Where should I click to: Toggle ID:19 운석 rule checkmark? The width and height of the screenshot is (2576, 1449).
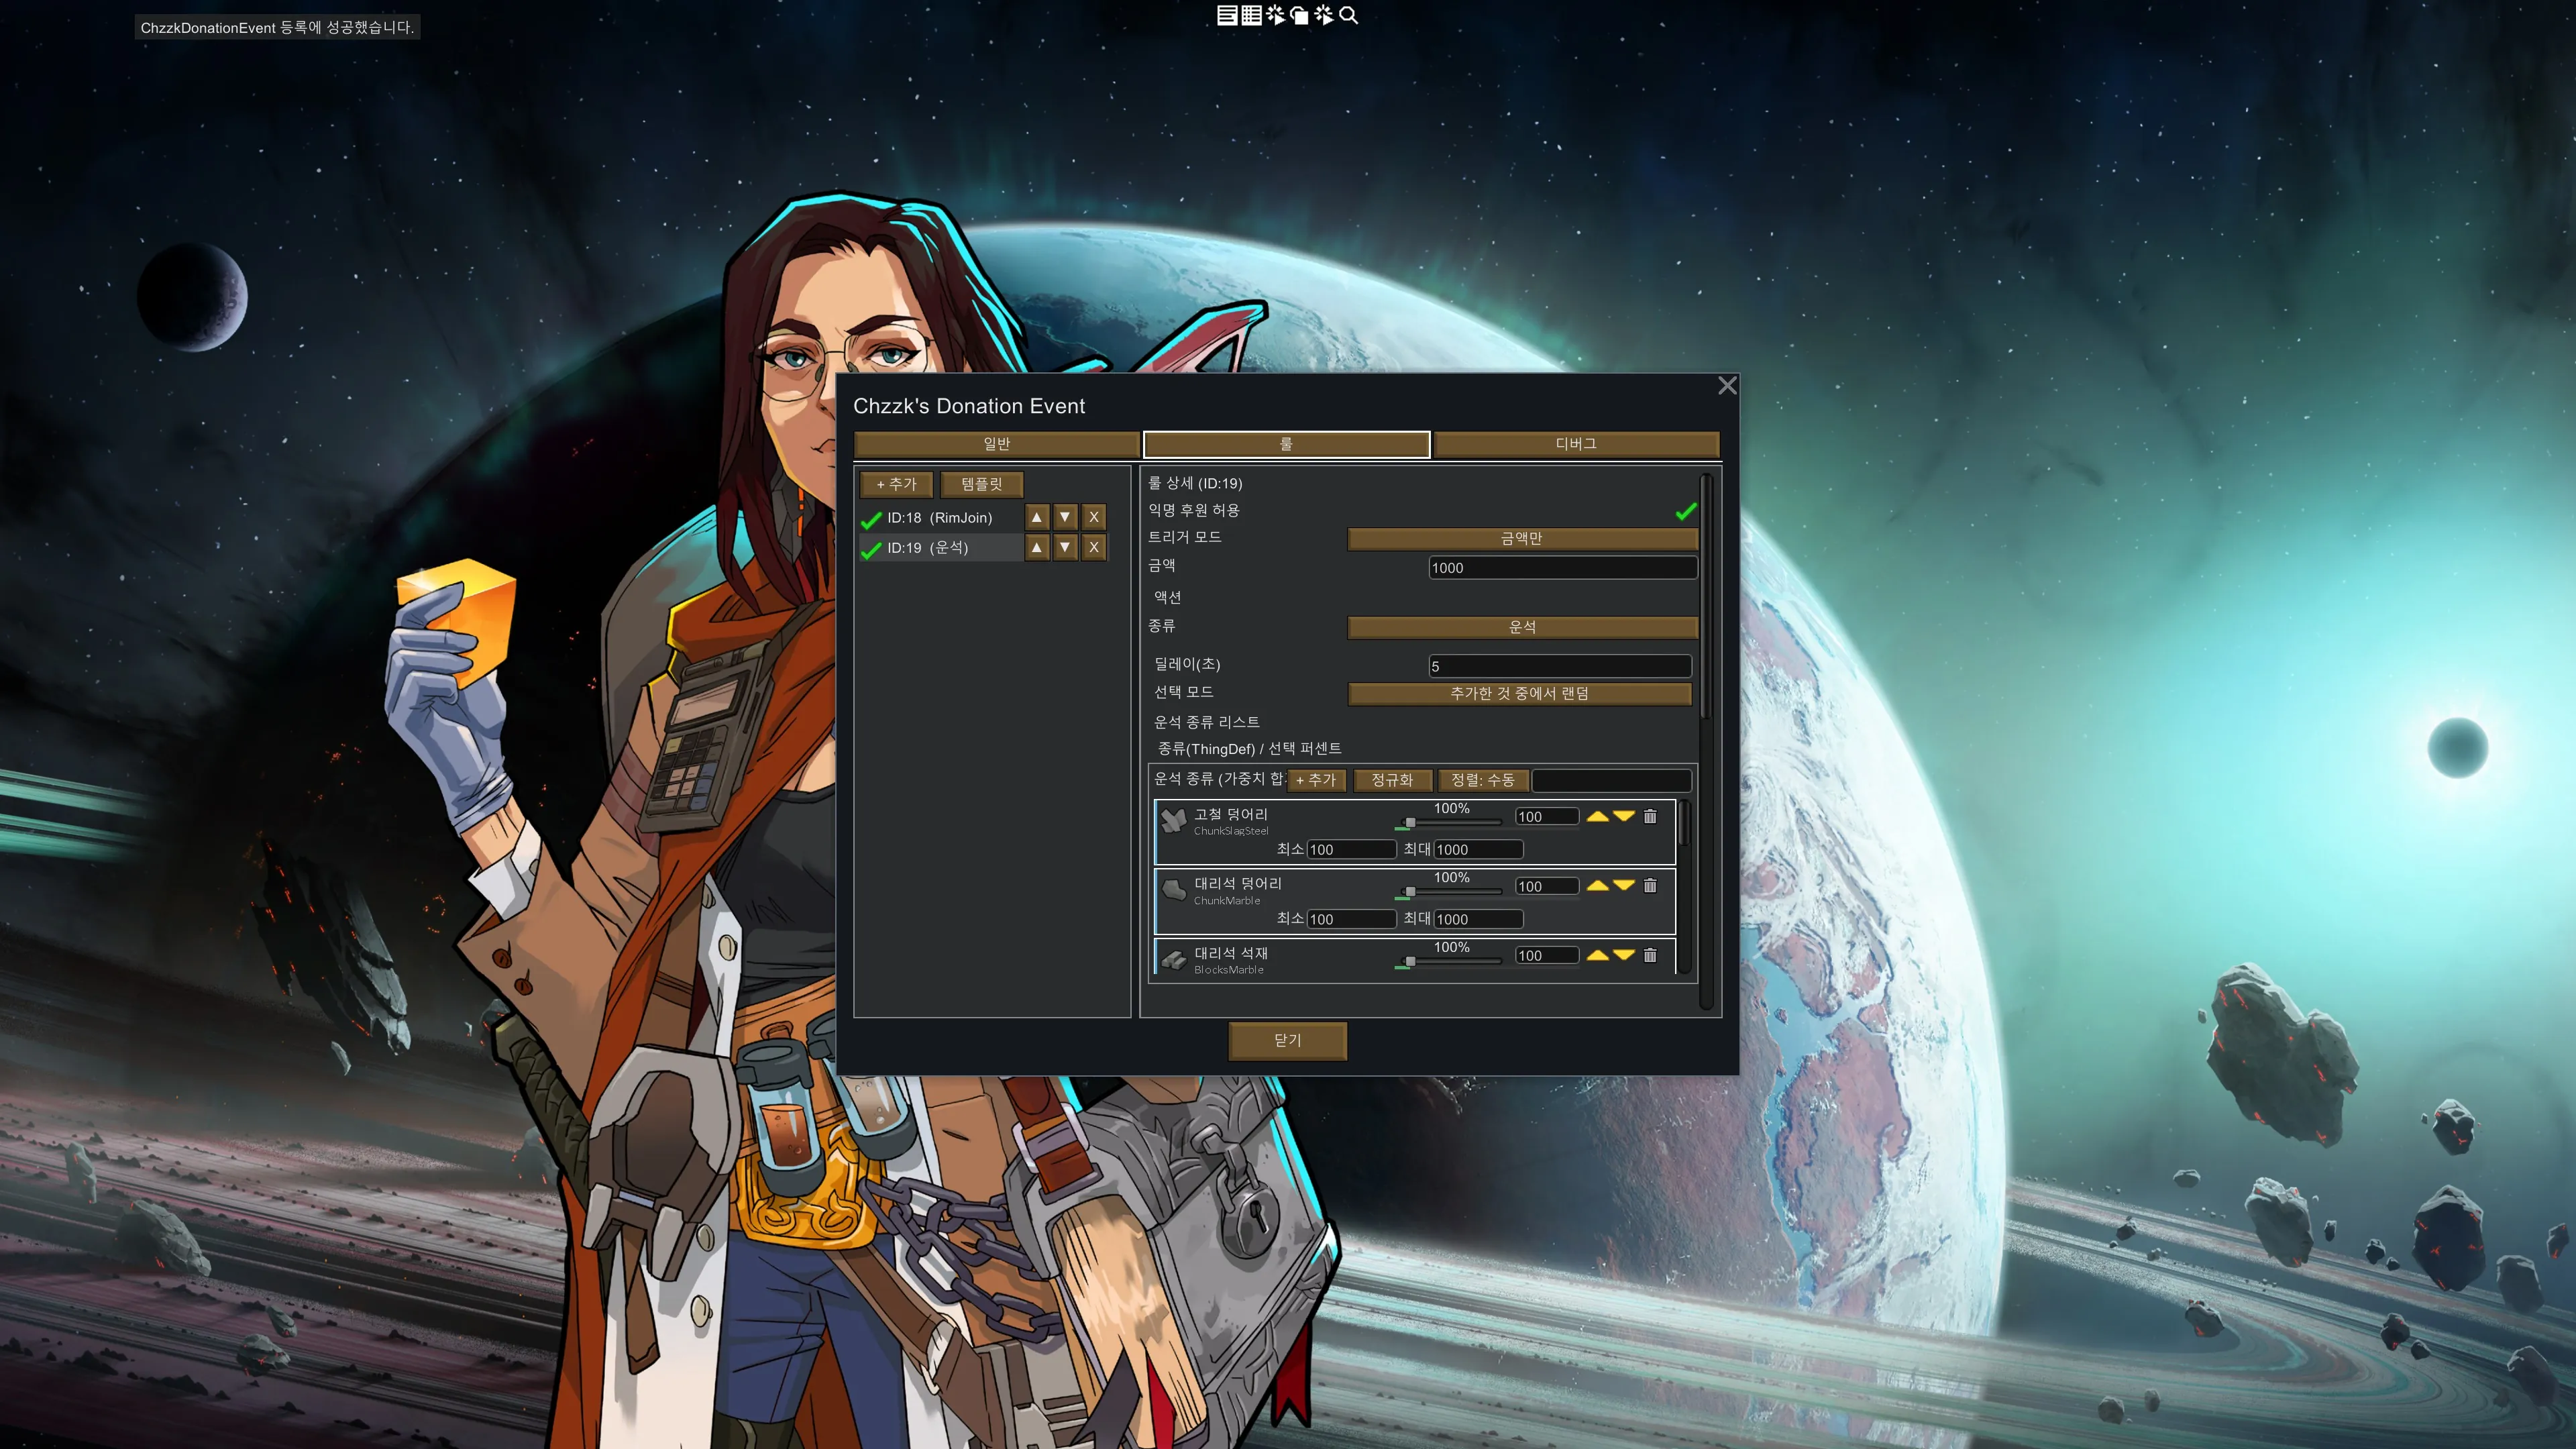point(871,549)
